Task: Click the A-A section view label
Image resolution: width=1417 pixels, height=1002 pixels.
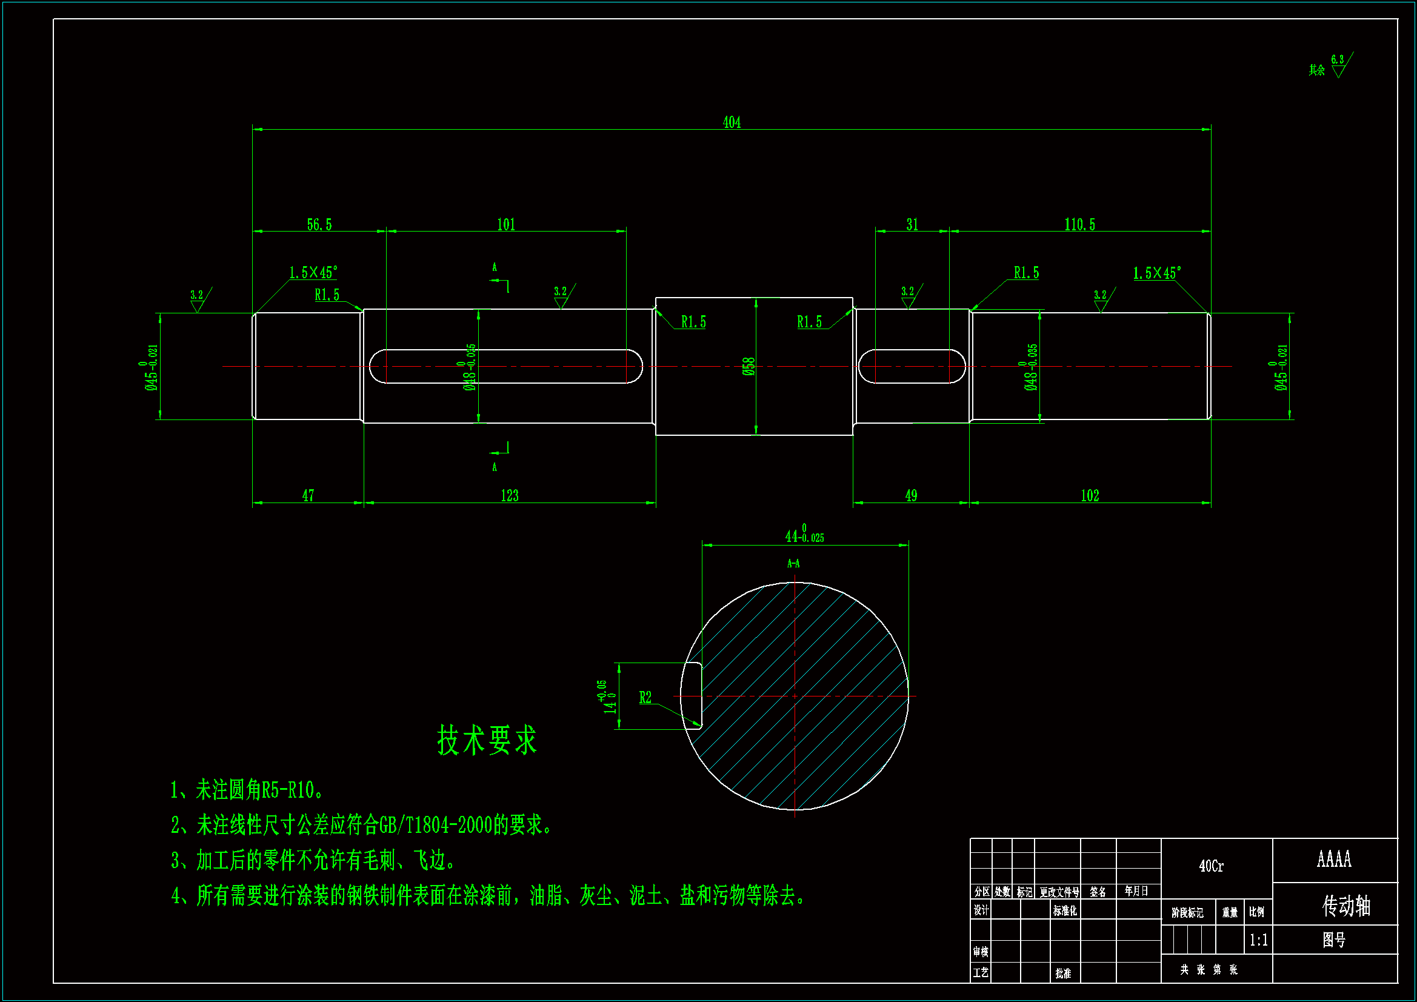Action: [793, 564]
